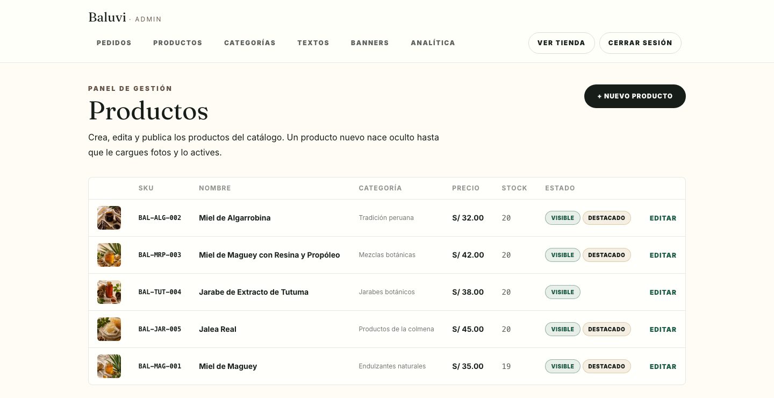
Task: Click the Cerrar Sesión button
Action: (640, 43)
